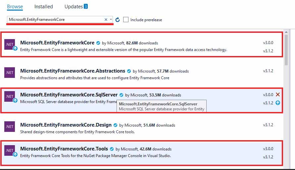Click the Abstractions package .NET icon
This screenshot has width=295, height=170.
(x=10, y=72)
